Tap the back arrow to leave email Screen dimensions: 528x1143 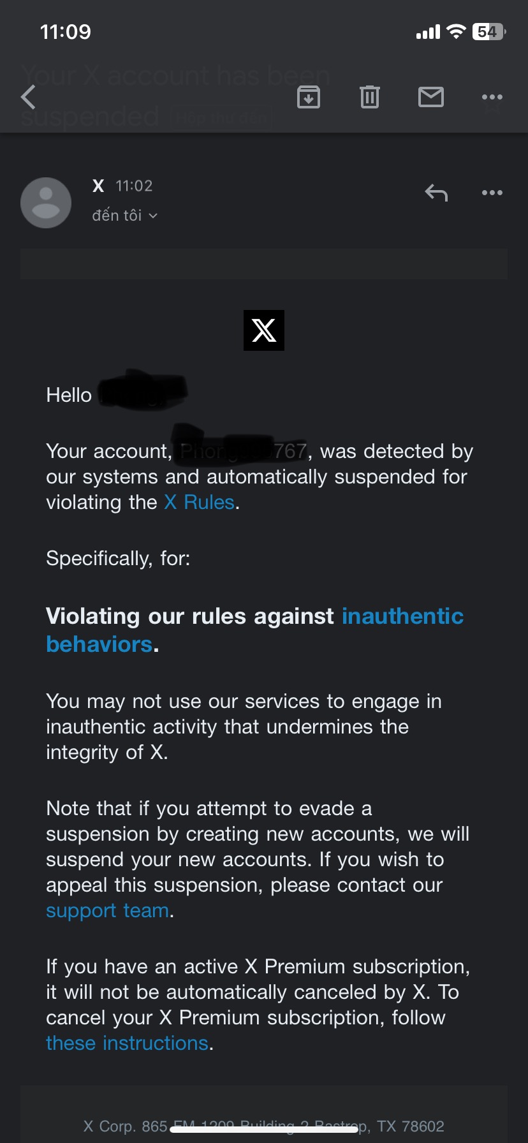pos(29,98)
